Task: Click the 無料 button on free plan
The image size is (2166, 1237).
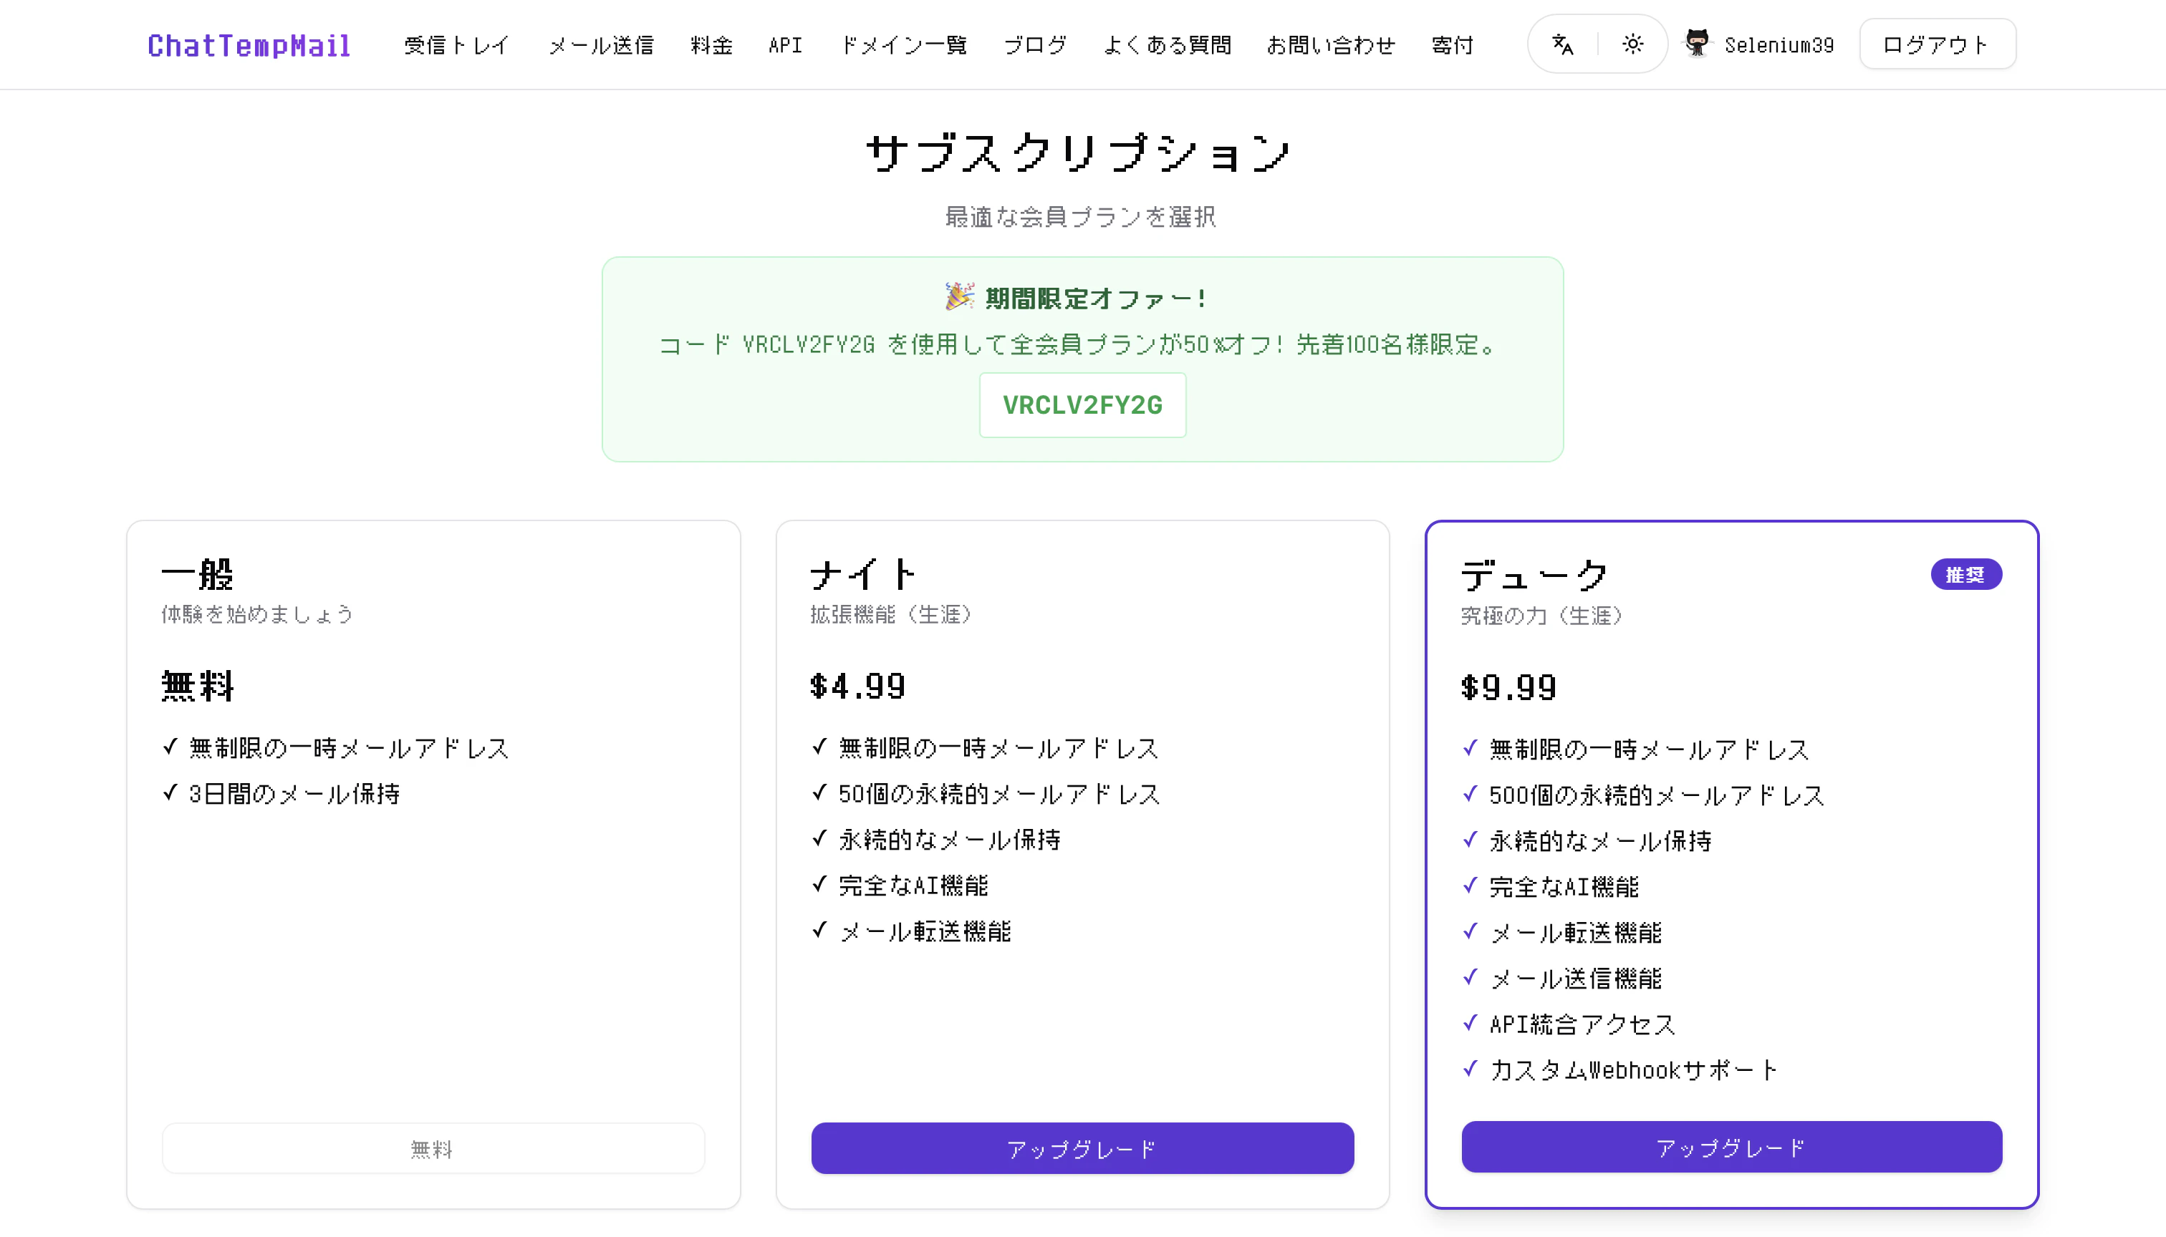Action: coord(433,1149)
